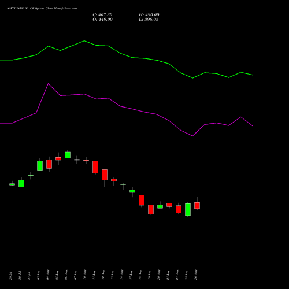Select the open value O: 449.00
Screen dimensions: 289x289
[x=102, y=20]
